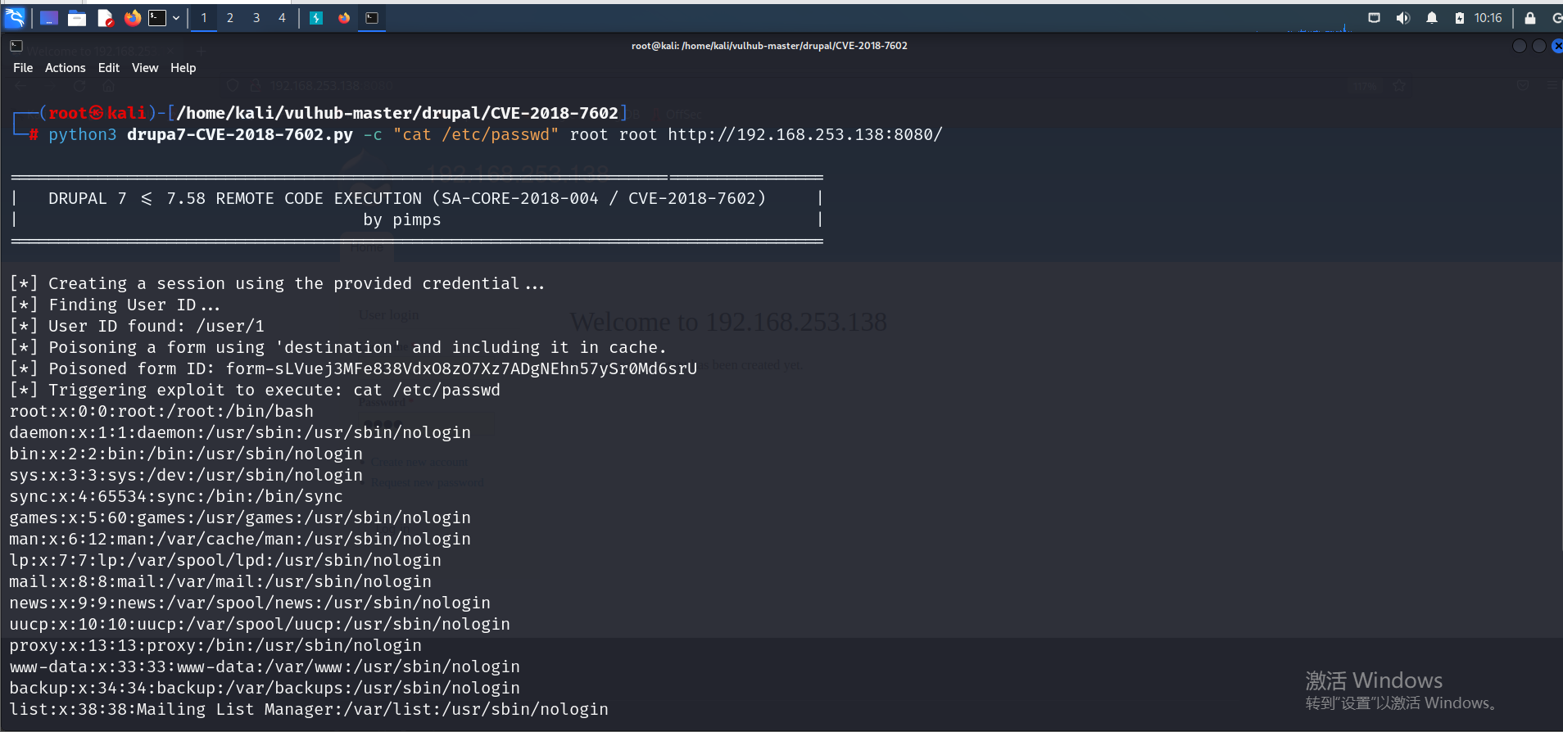1563x732 pixels.
Task: Click the 10:16 clock
Action: 1488,18
